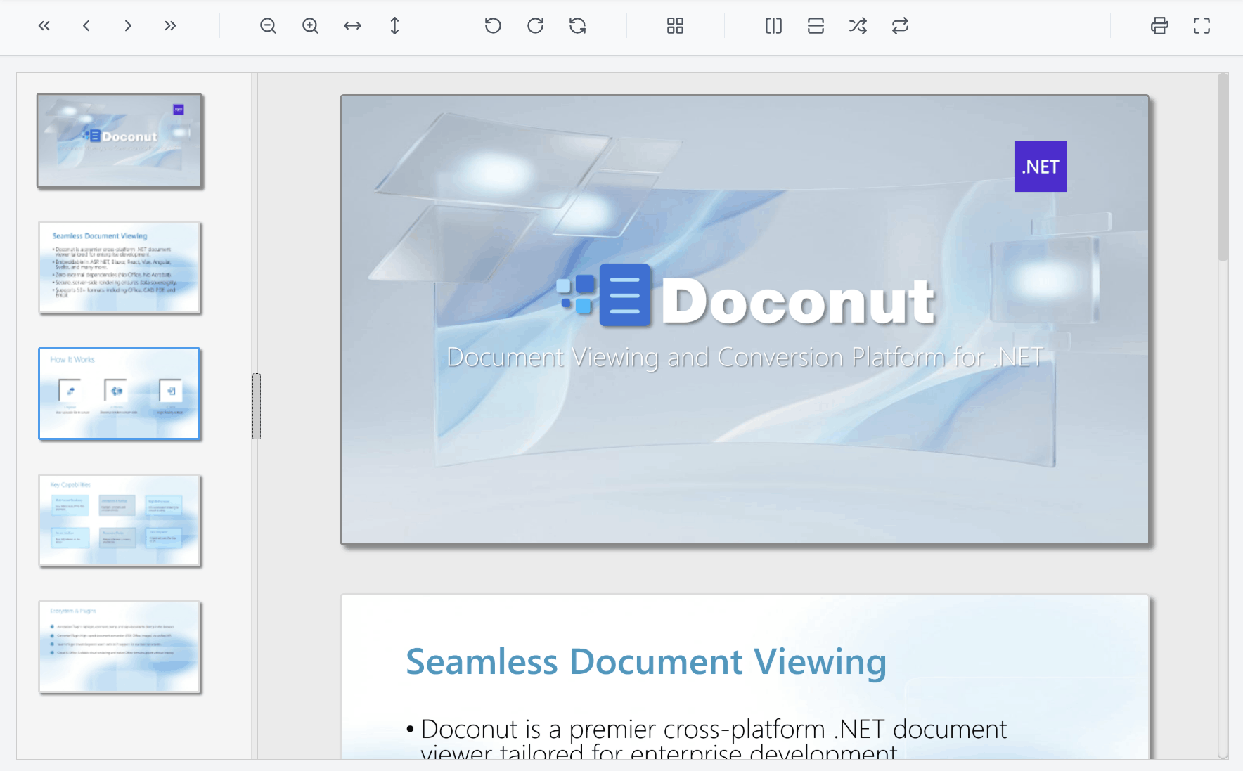Enable vertical split page view
Screen dimensions: 1243x771
tap(773, 25)
